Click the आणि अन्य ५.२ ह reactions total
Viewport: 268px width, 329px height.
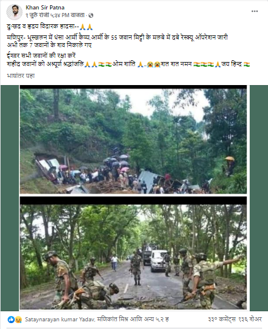pyautogui.click(x=149, y=320)
